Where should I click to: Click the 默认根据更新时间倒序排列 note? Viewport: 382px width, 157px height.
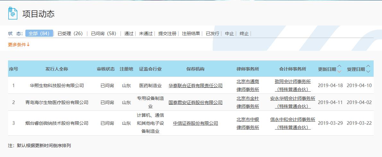44,146
